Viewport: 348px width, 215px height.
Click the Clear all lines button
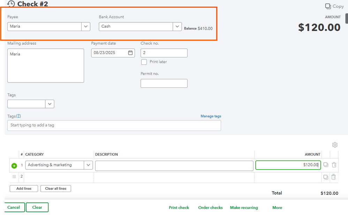(56, 189)
